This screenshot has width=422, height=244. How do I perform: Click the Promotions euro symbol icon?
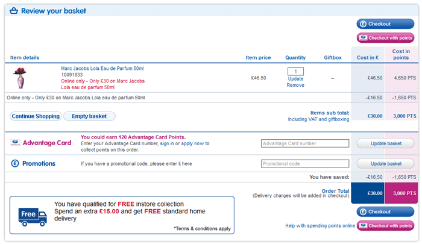point(15,163)
